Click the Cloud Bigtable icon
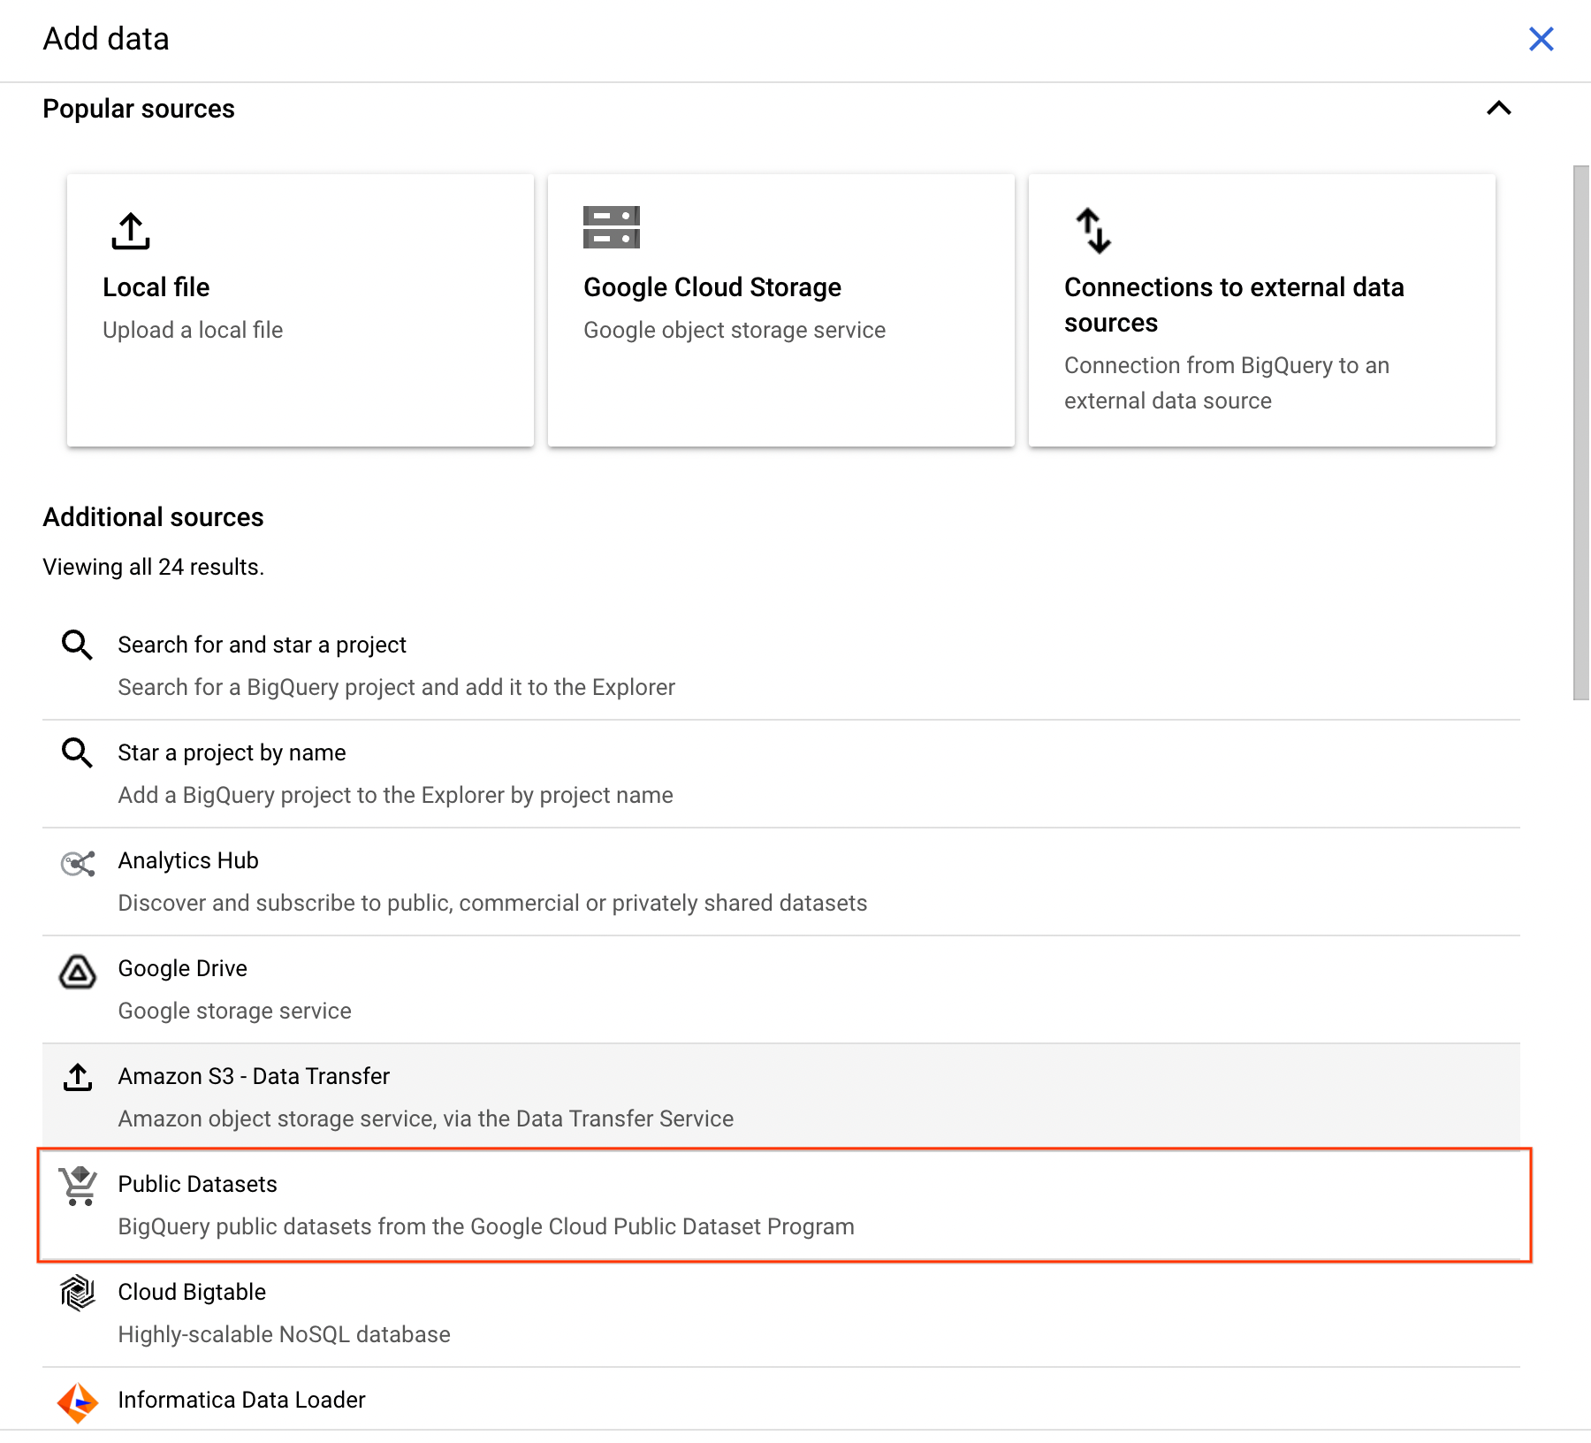 pyautogui.click(x=78, y=1294)
